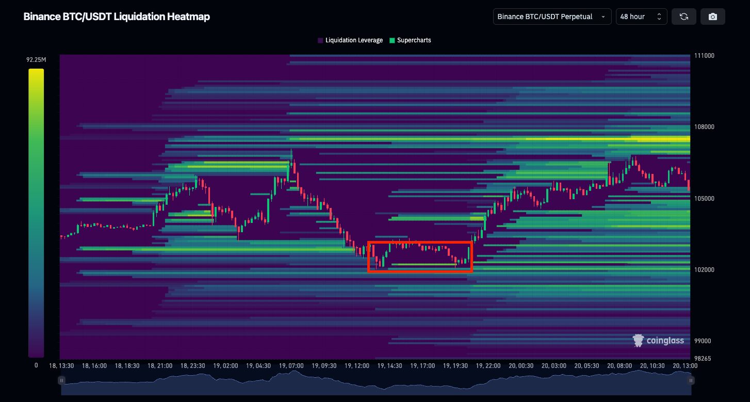The height and width of the screenshot is (402, 750).
Task: Click the yellow-to-purple color scale bar
Action: pyautogui.click(x=36, y=213)
